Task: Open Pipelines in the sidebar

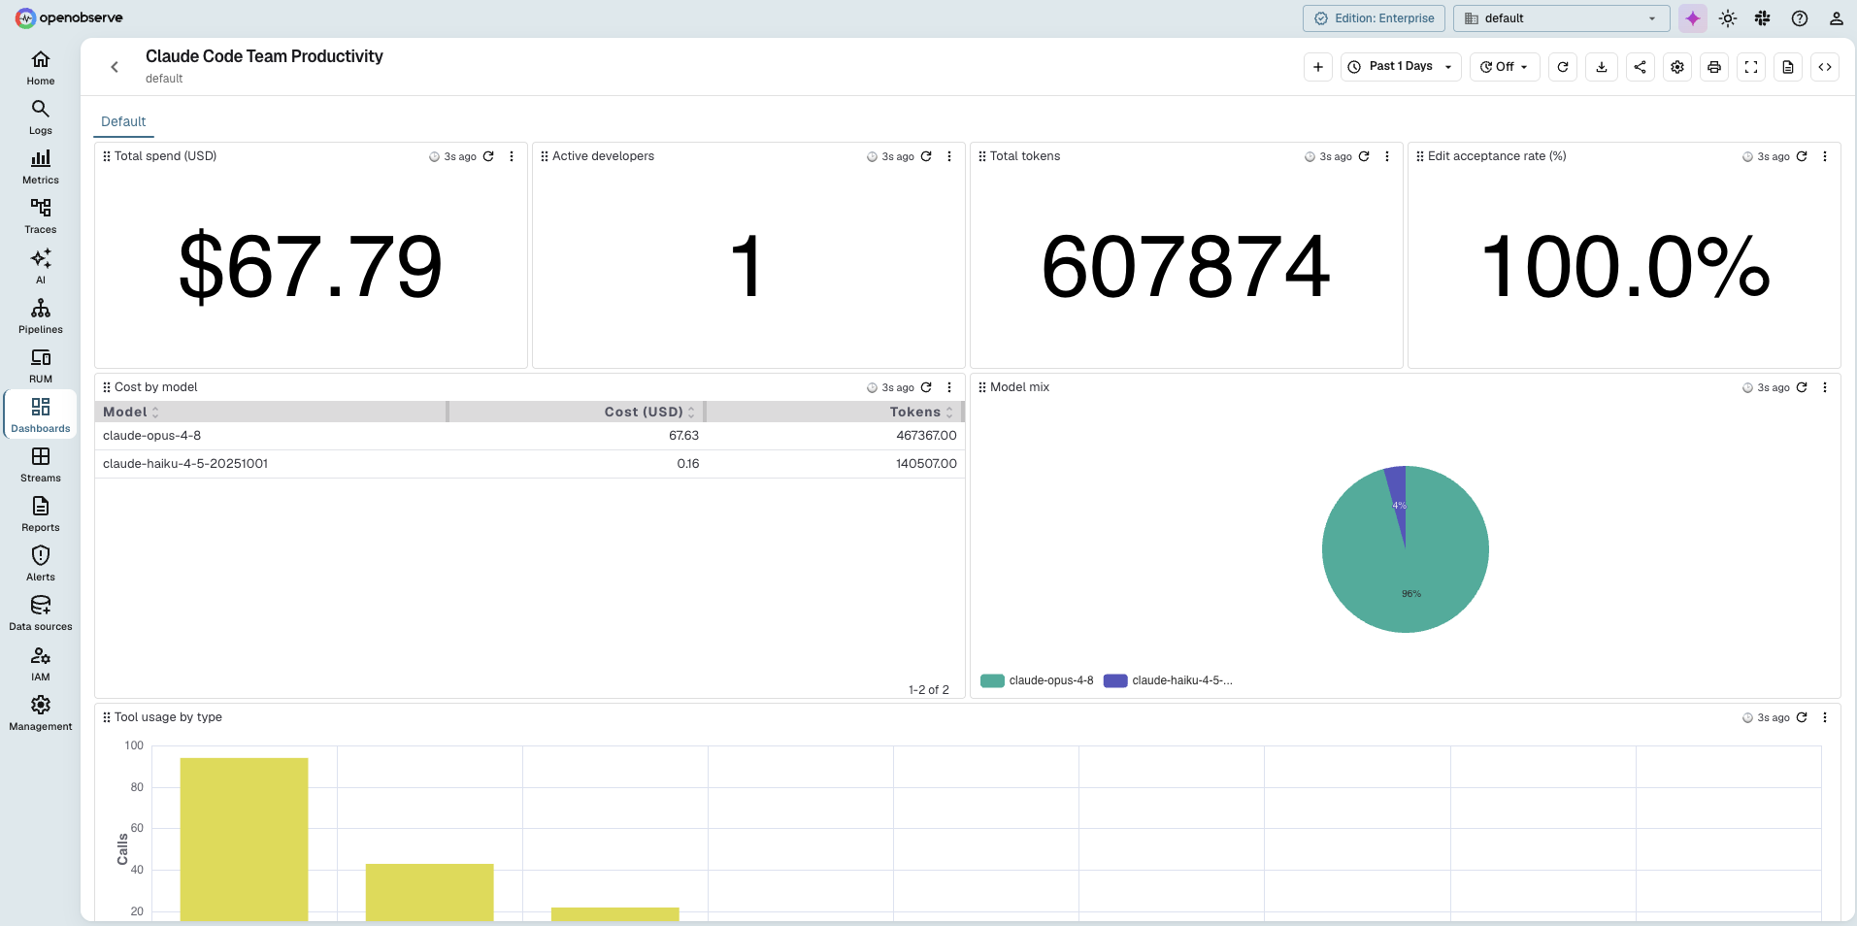Action: [x=41, y=316]
